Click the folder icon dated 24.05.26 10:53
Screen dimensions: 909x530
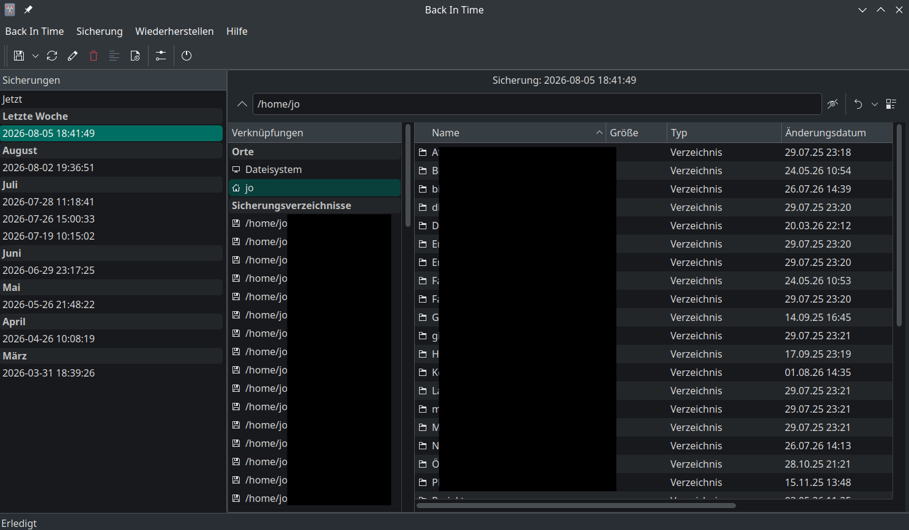pyautogui.click(x=423, y=281)
